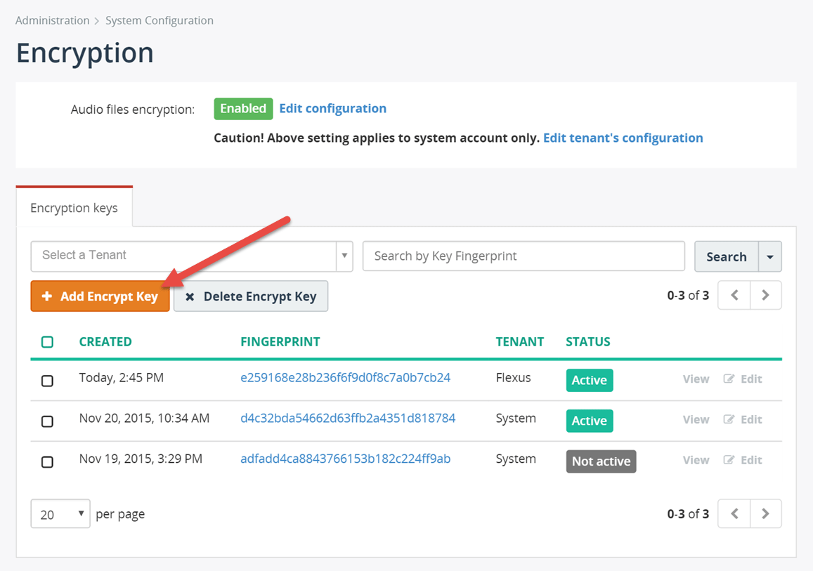The height and width of the screenshot is (571, 813).
Task: Click the next arrow in the bottom pagination
Action: [x=765, y=513]
